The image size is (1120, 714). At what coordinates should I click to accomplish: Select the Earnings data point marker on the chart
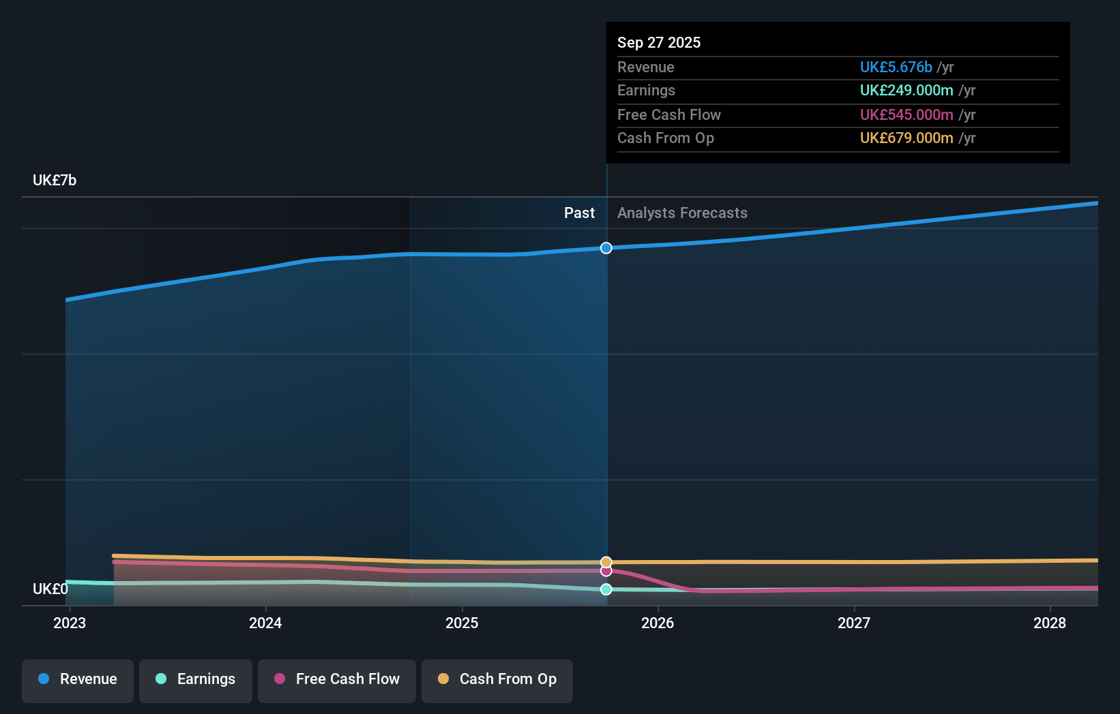(606, 589)
